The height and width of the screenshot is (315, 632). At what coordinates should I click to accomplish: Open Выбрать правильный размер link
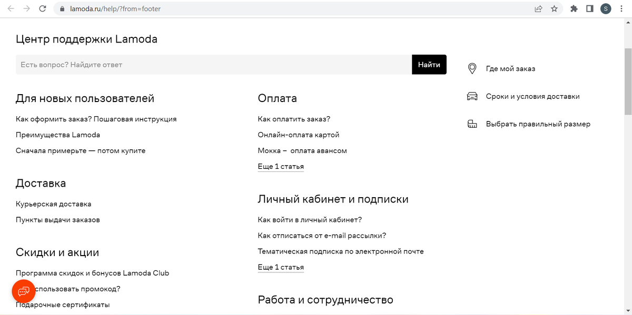click(538, 124)
